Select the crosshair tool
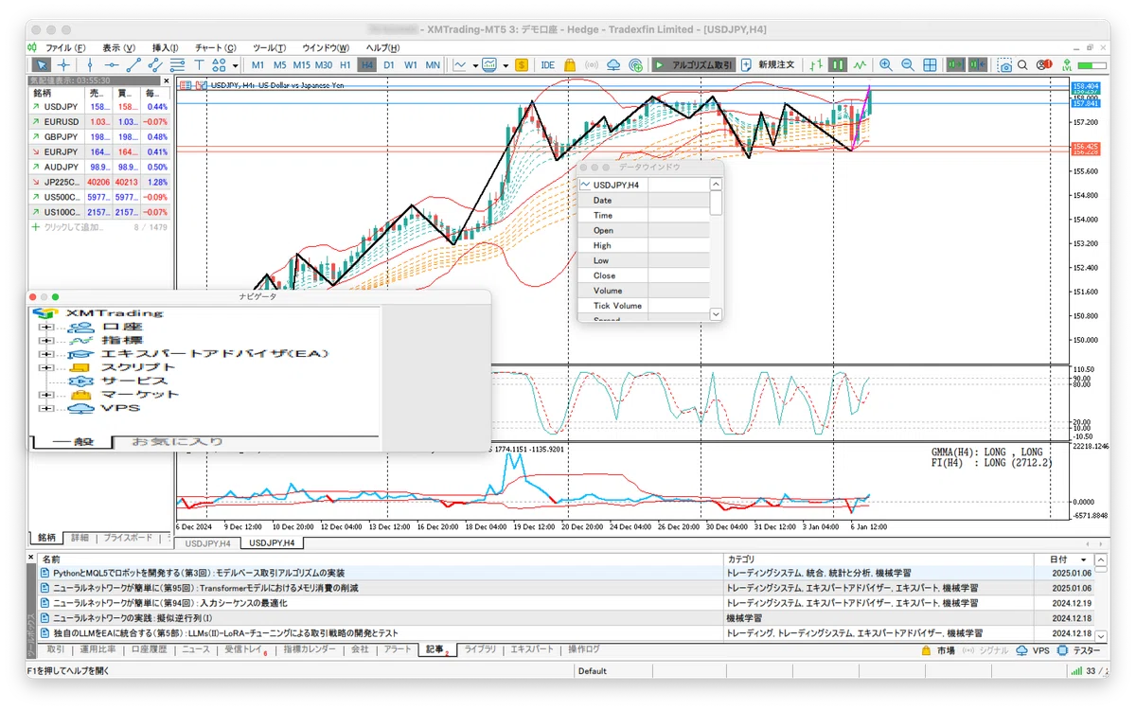 (x=63, y=65)
